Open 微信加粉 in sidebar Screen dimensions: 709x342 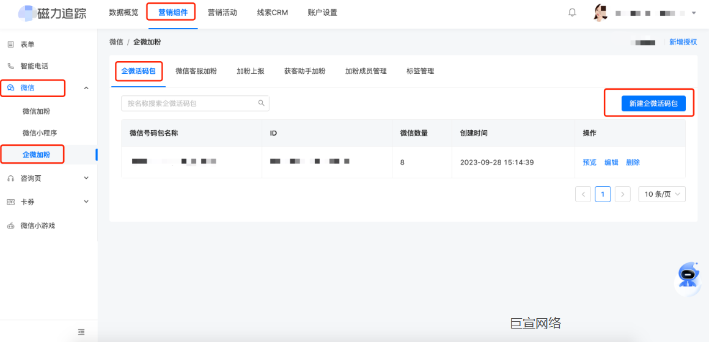click(x=36, y=111)
